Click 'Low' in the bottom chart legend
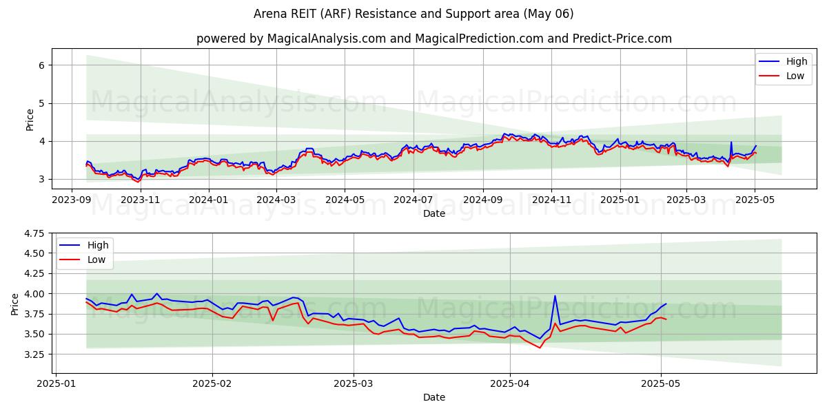Viewport: 827px width, 413px height. tap(96, 260)
